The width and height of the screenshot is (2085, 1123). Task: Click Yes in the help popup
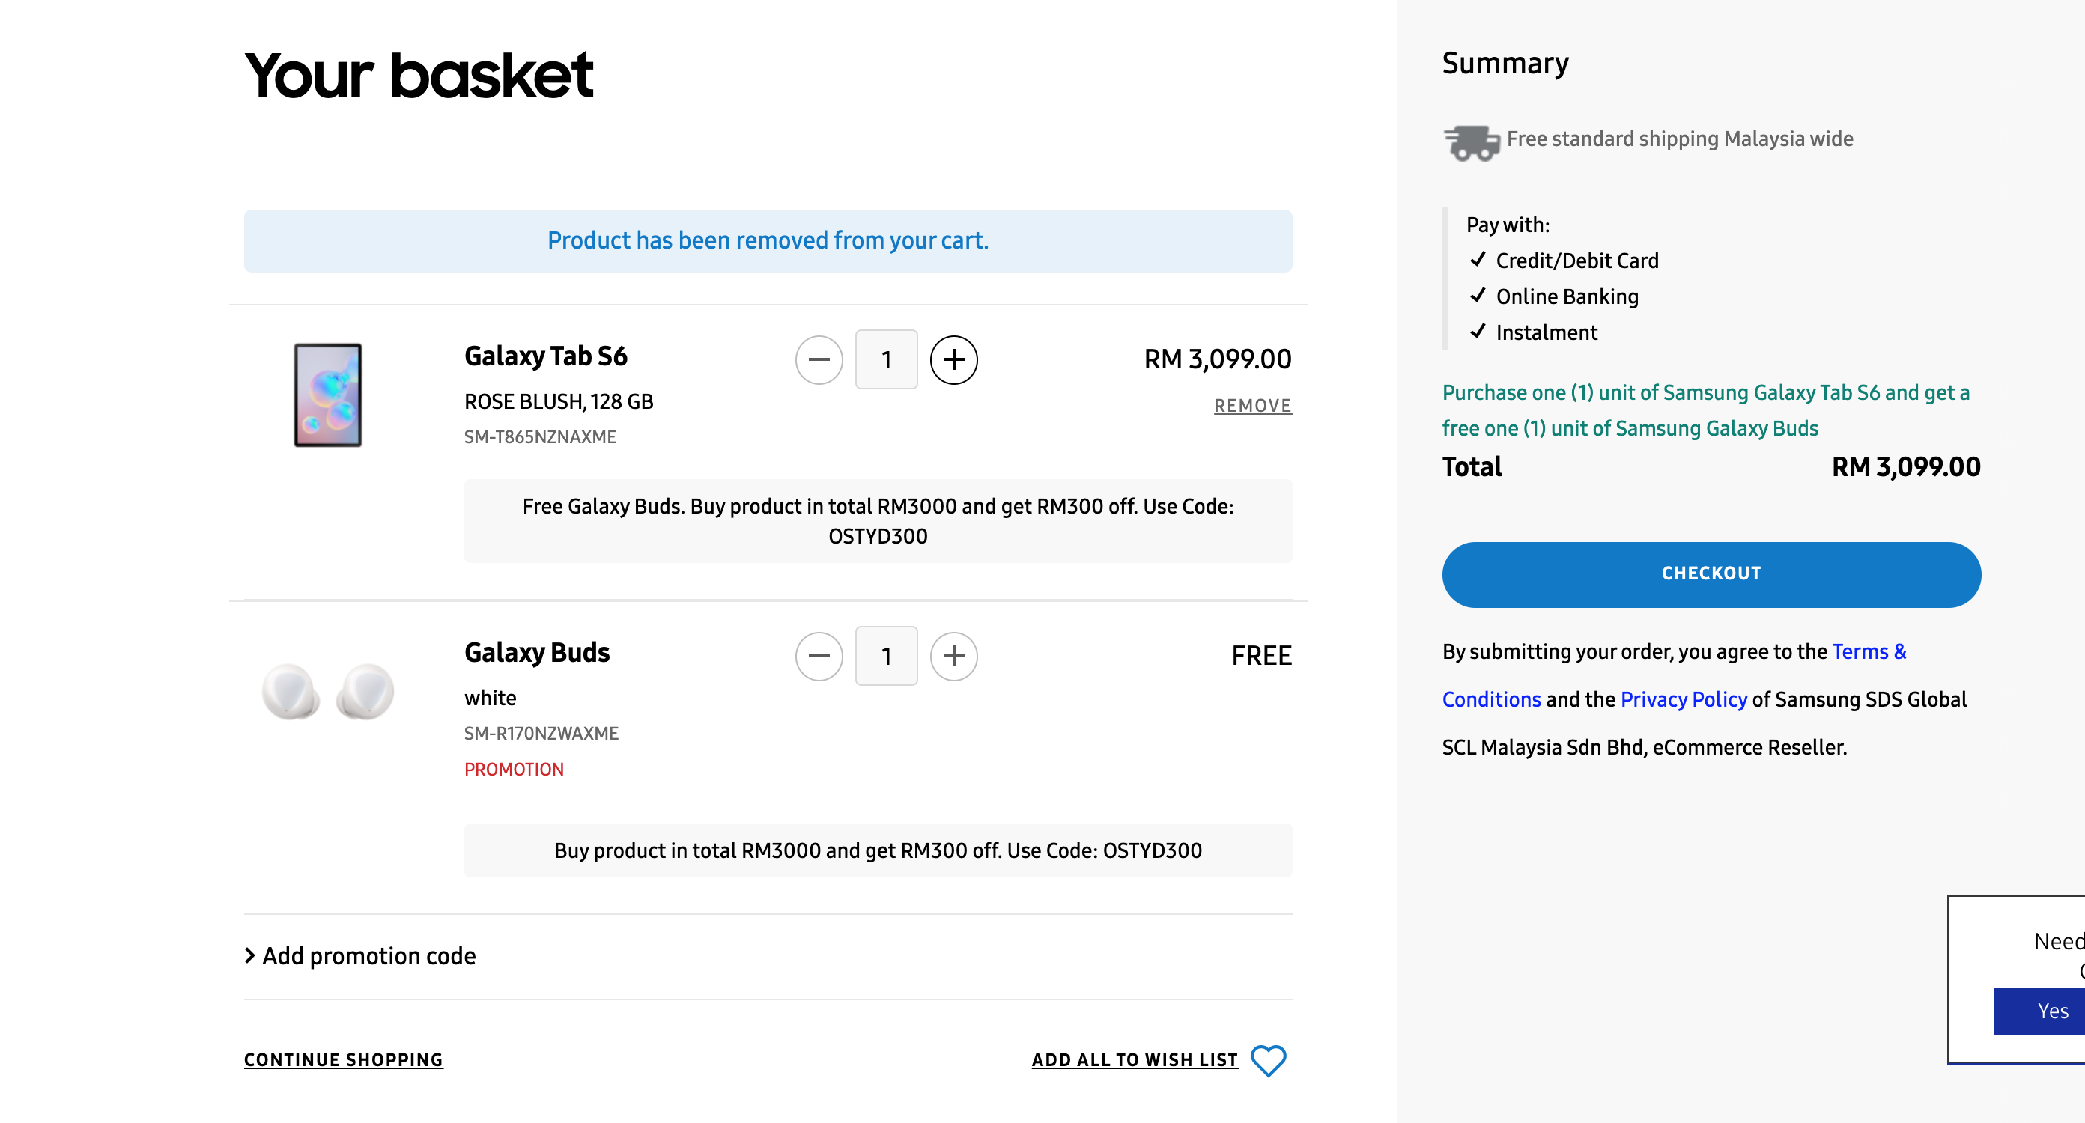2052,1011
